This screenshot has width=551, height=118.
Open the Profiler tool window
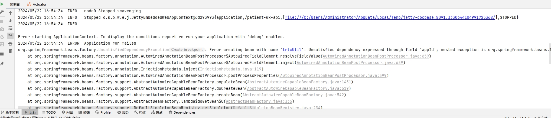click(104, 112)
